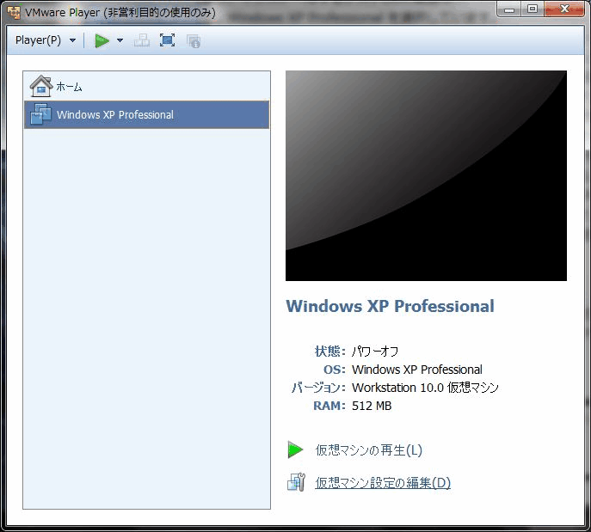
Task: Click the VM icon beside Windows XP Professional
Action: point(40,114)
